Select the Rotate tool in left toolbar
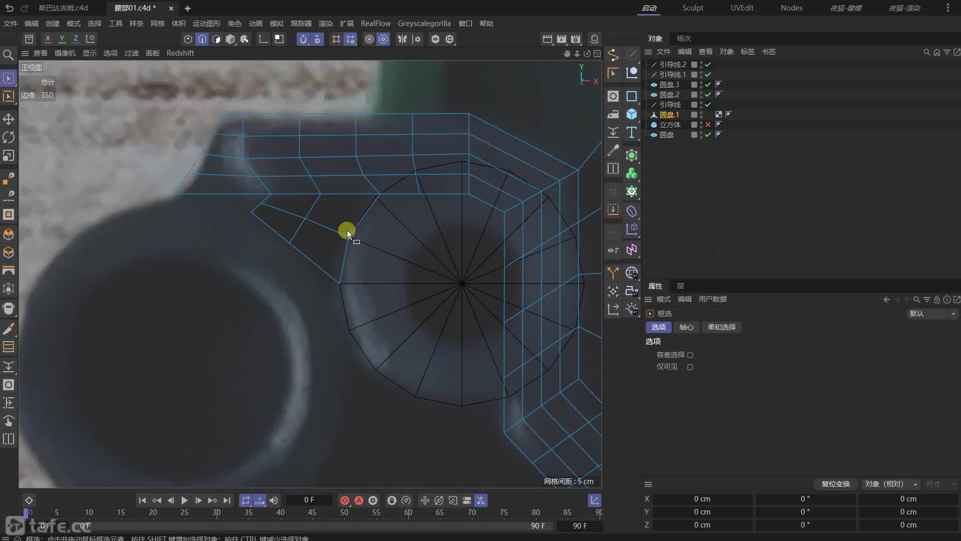 pos(9,137)
